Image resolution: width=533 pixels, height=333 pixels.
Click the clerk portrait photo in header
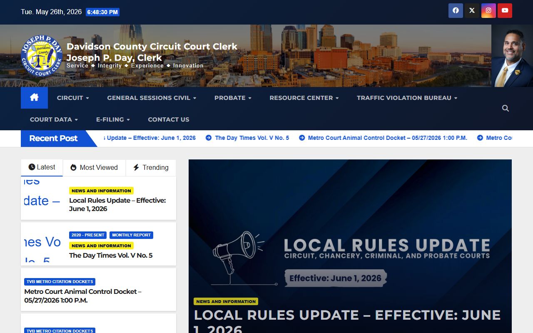512,56
